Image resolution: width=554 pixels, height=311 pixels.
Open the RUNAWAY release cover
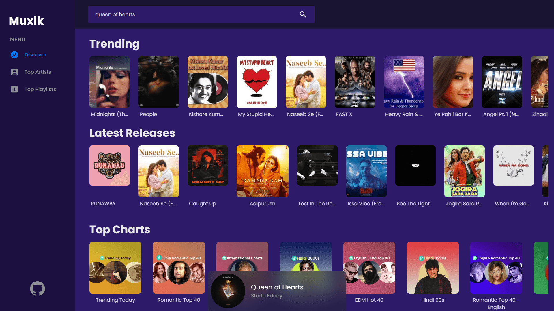(110, 166)
